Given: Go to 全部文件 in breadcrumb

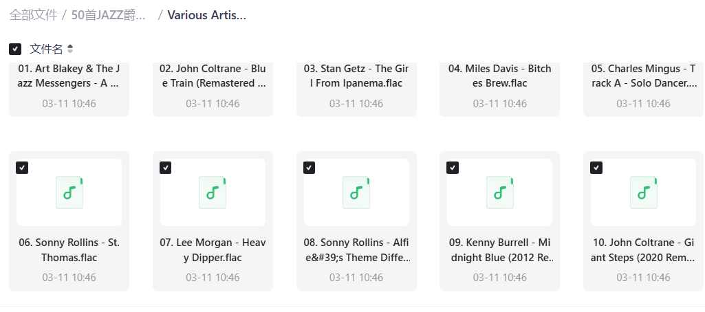Looking at the screenshot, I should [32, 15].
